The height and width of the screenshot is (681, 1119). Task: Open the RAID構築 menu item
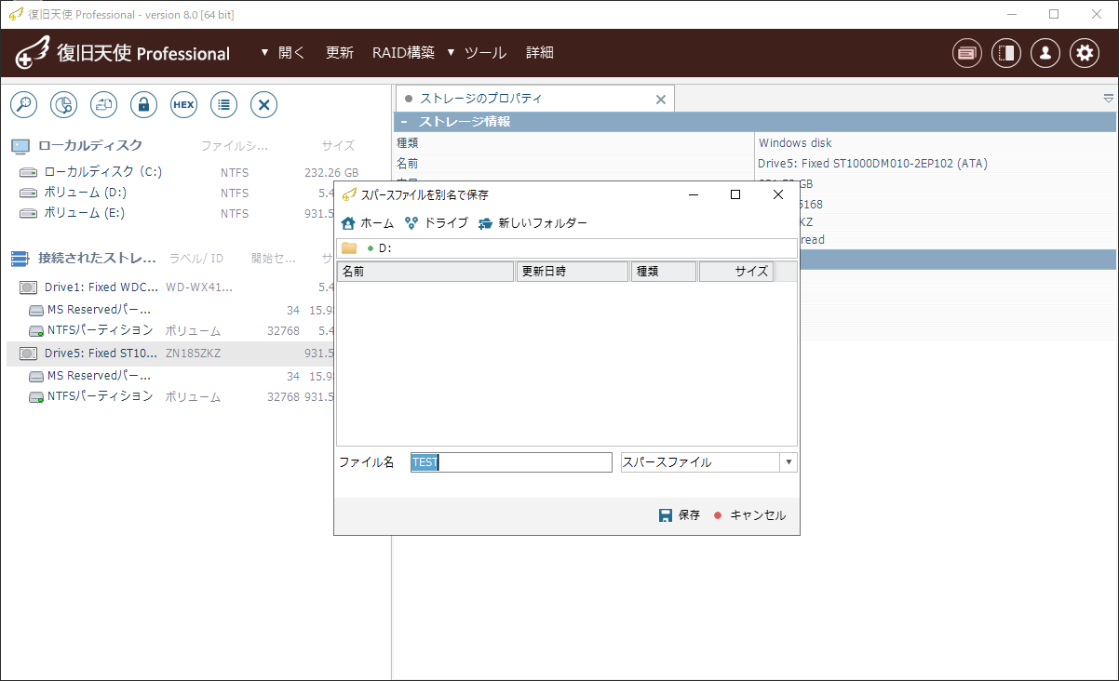pyautogui.click(x=403, y=53)
